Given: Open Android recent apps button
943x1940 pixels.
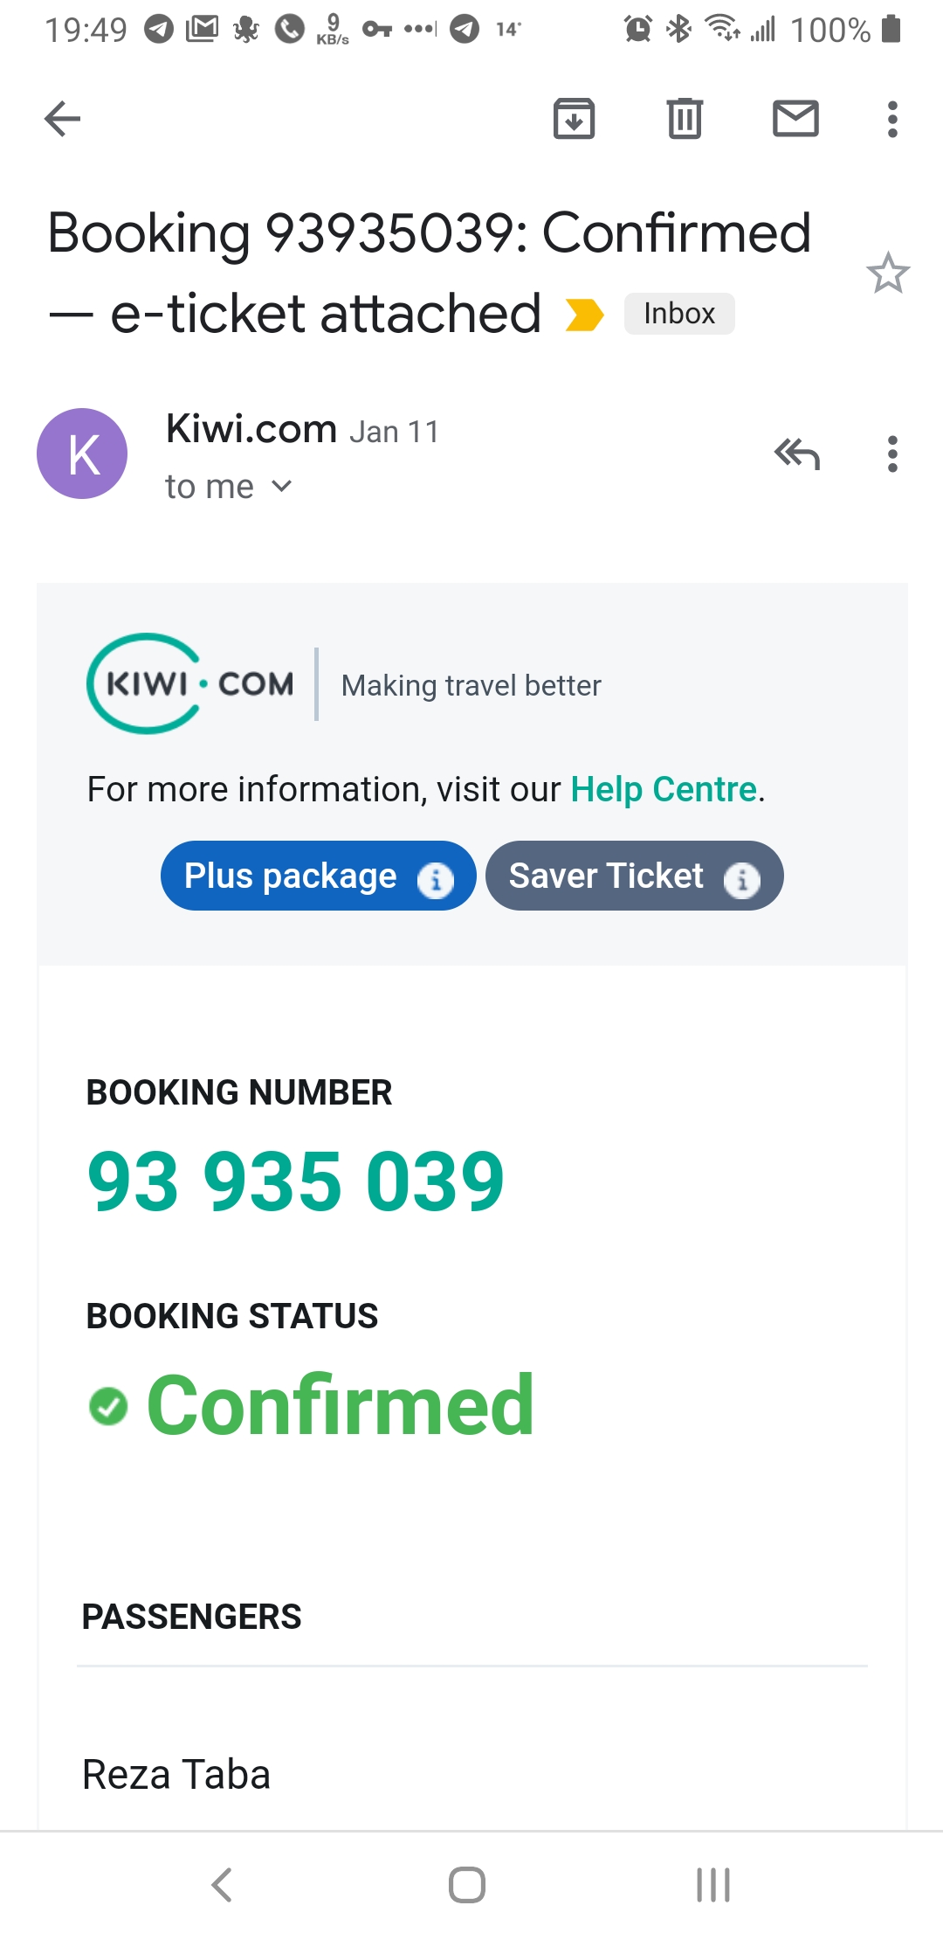Looking at the screenshot, I should (712, 1885).
